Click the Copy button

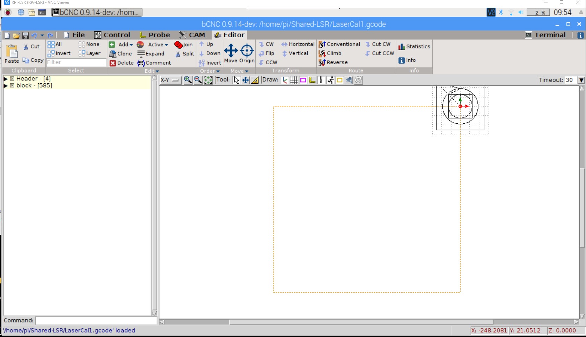point(33,60)
